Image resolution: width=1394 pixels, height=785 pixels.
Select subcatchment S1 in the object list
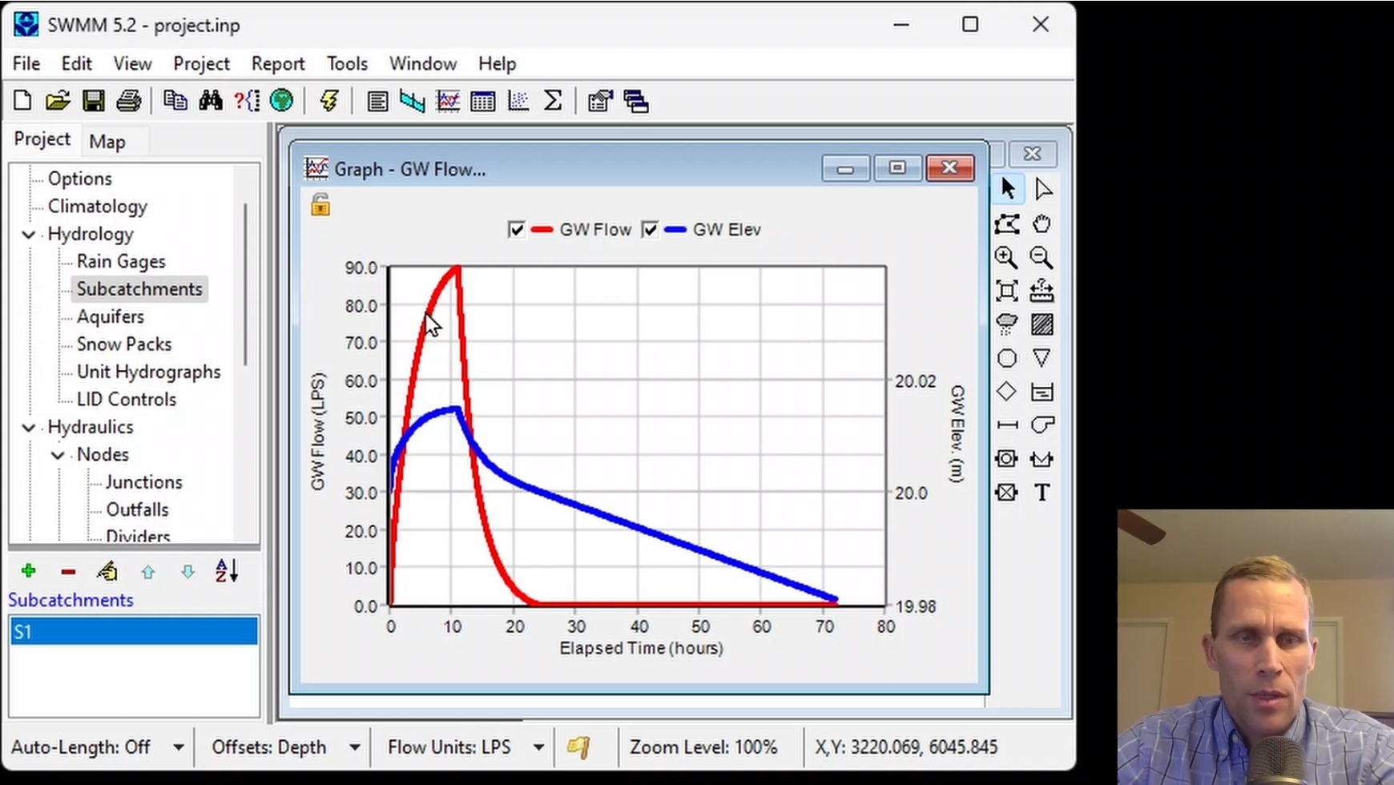click(x=134, y=631)
